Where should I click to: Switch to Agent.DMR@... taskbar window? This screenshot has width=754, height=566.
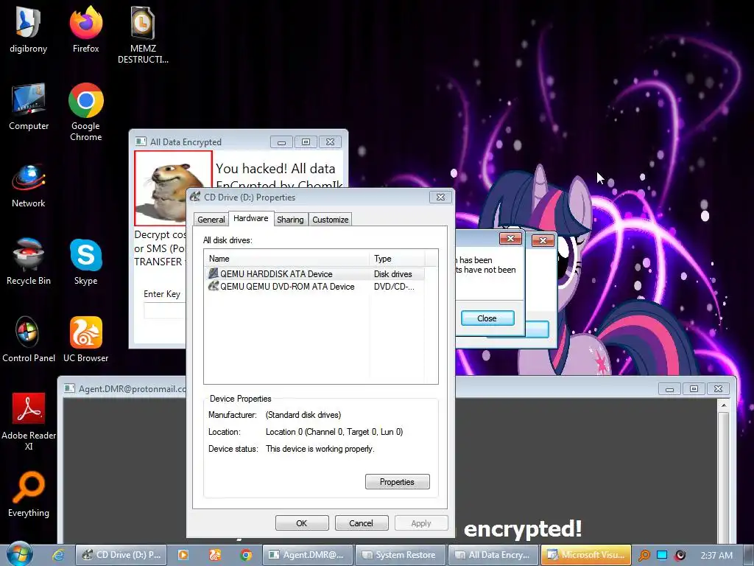click(x=307, y=555)
